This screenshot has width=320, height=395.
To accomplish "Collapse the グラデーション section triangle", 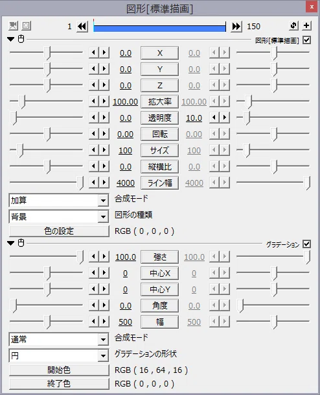I will [11, 243].
